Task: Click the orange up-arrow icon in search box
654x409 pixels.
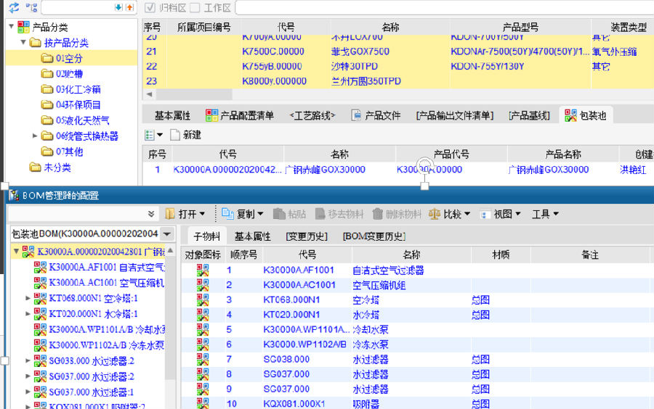Action: click(129, 7)
